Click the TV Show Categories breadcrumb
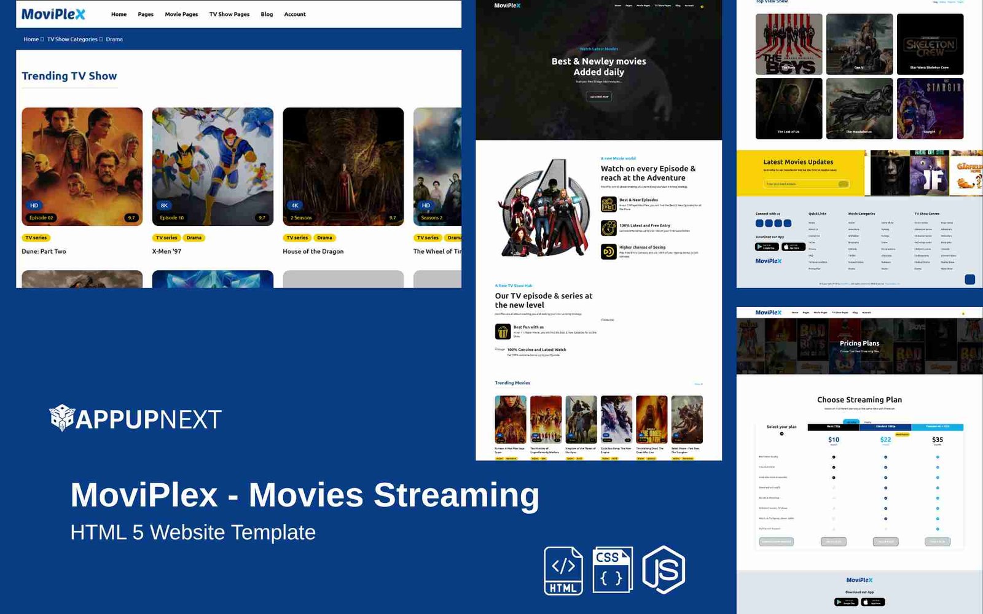983x614 pixels. (72, 39)
